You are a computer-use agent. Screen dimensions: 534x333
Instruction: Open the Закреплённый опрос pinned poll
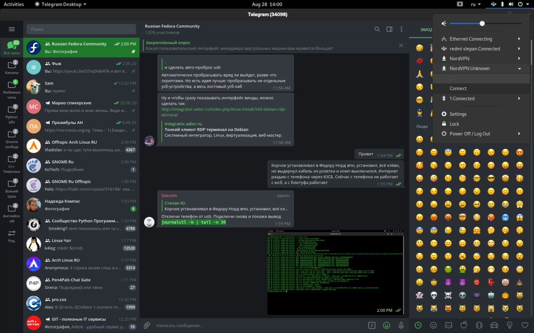(269, 45)
